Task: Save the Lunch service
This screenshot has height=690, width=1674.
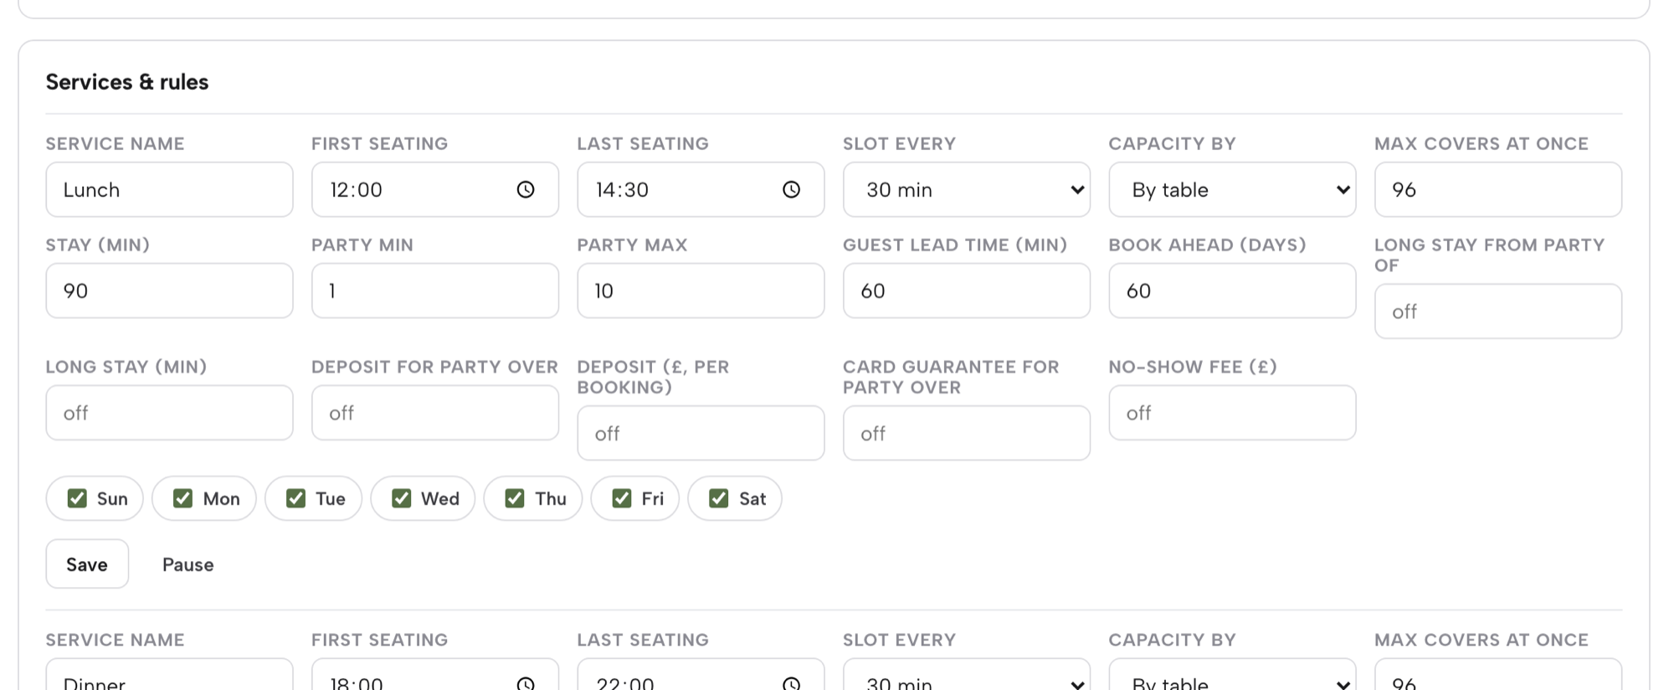Action: click(x=87, y=564)
